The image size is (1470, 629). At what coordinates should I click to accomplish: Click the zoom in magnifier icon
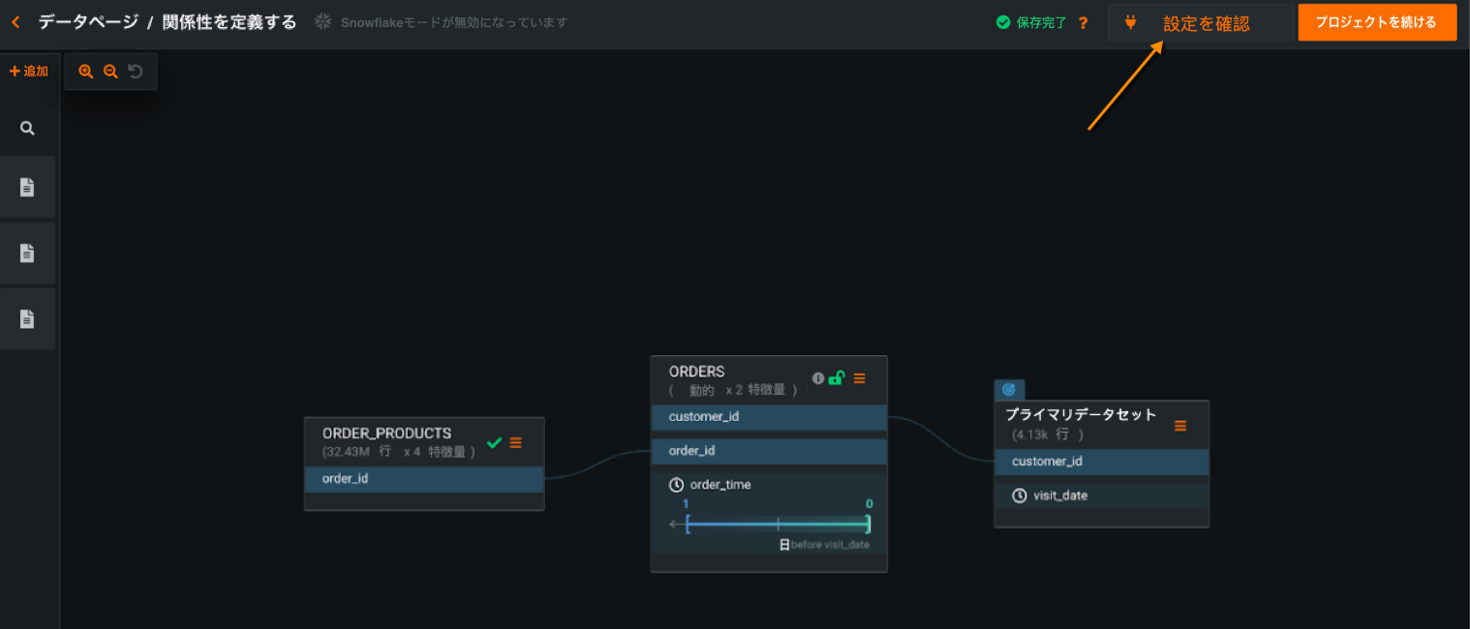(x=85, y=72)
